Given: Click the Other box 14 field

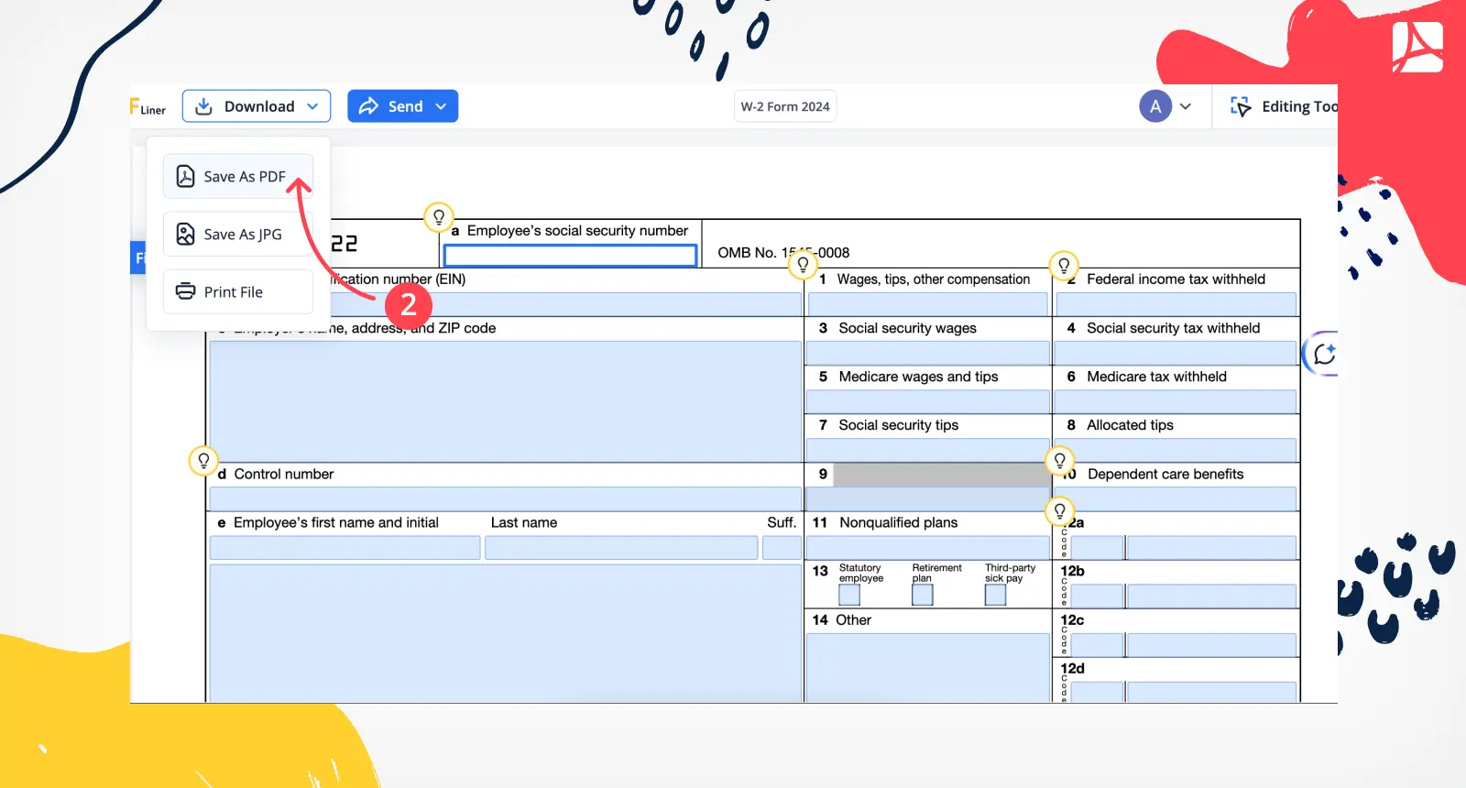Looking at the screenshot, I should [927, 667].
